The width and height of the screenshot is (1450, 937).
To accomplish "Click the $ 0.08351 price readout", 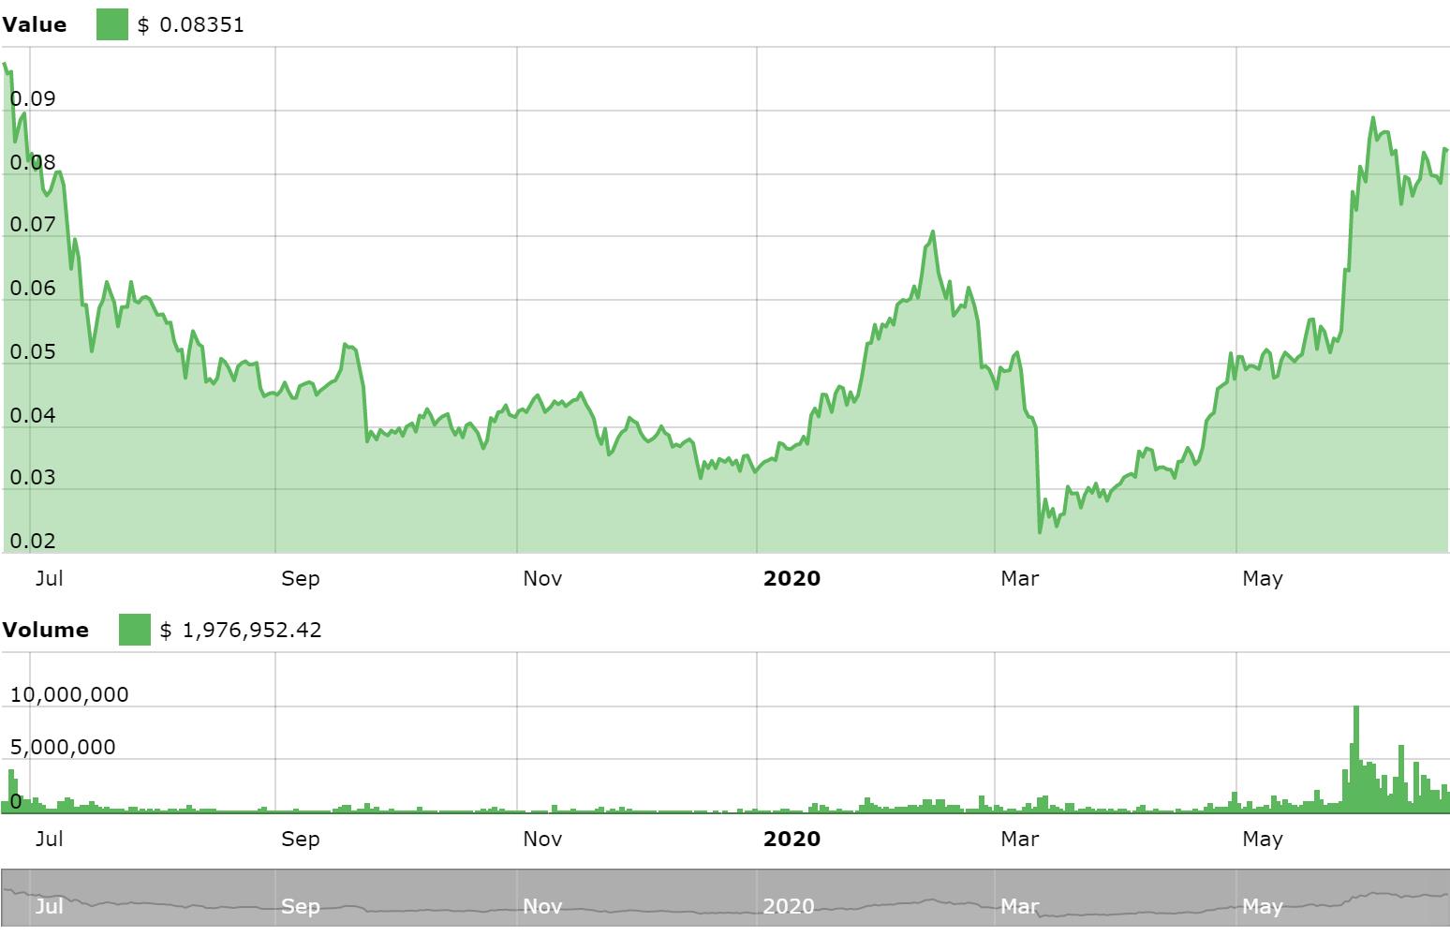I will (x=192, y=24).
